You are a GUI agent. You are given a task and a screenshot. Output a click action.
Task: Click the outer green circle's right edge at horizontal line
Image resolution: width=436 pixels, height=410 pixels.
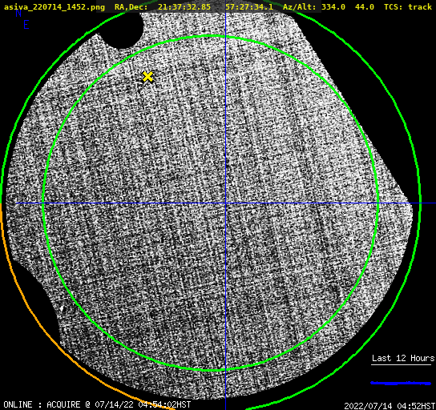[x=420, y=203]
